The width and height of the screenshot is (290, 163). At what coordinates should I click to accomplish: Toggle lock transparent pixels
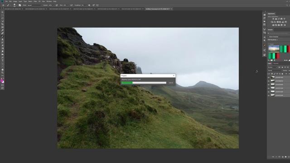272,74
